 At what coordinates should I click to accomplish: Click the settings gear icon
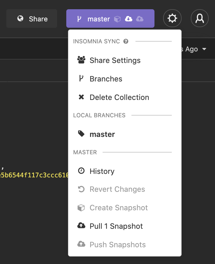click(x=172, y=19)
